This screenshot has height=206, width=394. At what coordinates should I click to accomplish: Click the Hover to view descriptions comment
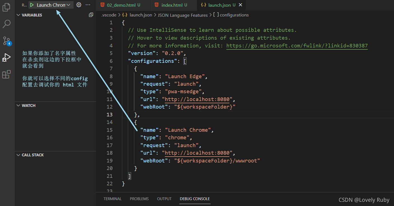209,38
